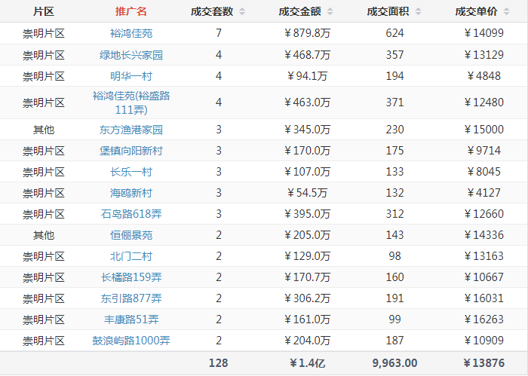The height and width of the screenshot is (376, 528).
Task: Select the ¥395.0万 amount cell
Action: [307, 214]
